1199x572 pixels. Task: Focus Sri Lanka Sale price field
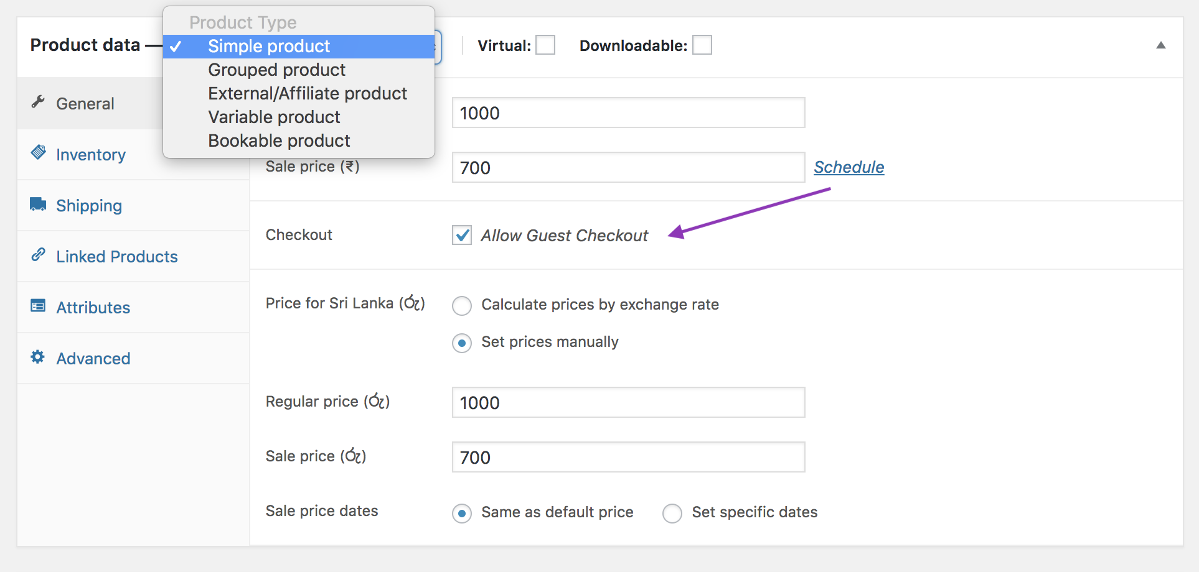click(629, 457)
